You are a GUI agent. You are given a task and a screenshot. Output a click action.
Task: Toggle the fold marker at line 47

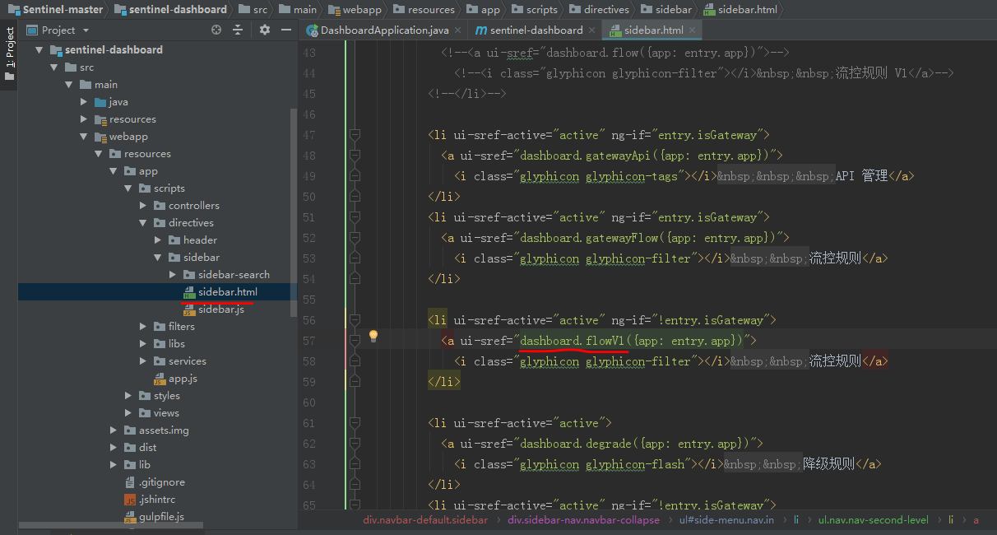[355, 135]
